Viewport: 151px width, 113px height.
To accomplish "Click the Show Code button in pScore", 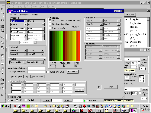I will click(x=130, y=15).
